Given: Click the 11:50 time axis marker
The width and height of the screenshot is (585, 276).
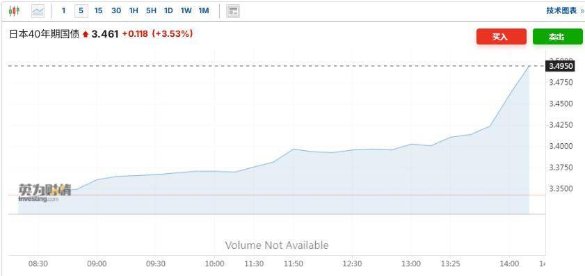Looking at the screenshot, I should 294,264.
